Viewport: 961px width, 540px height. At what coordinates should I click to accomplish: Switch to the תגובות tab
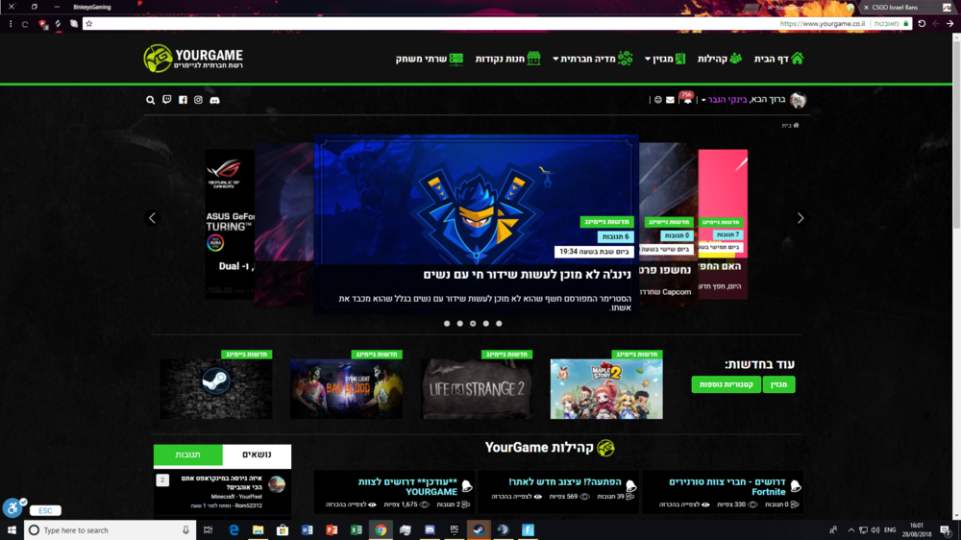[x=187, y=455]
